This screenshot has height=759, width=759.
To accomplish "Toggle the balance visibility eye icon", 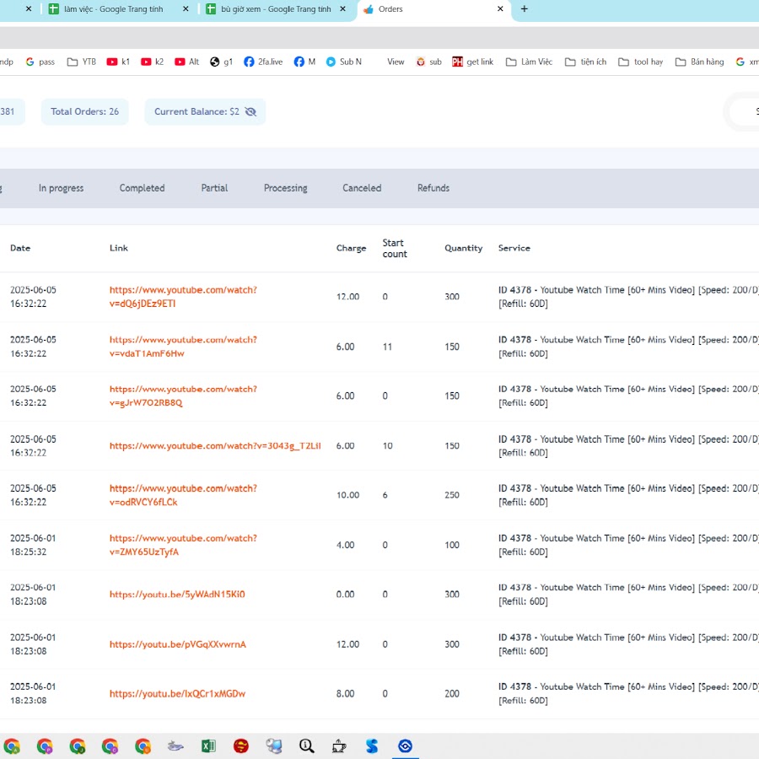I will point(250,112).
